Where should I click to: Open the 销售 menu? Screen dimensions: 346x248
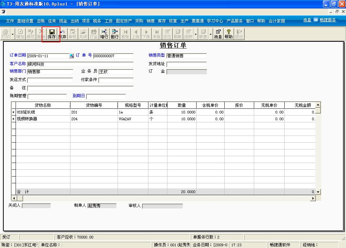pos(150,21)
